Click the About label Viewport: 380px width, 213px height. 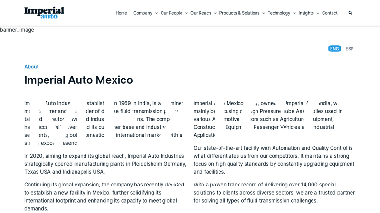[x=31, y=67]
